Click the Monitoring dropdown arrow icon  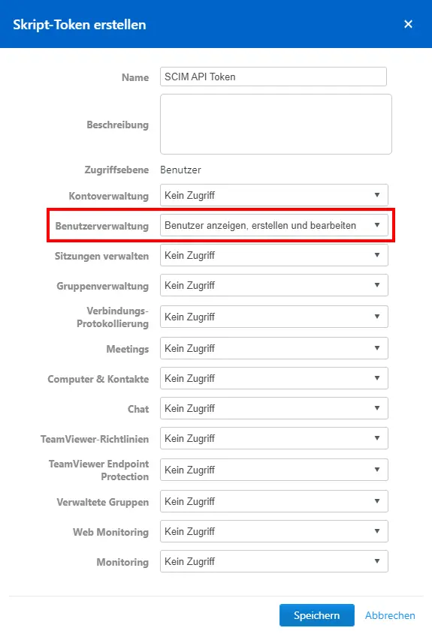pyautogui.click(x=377, y=560)
